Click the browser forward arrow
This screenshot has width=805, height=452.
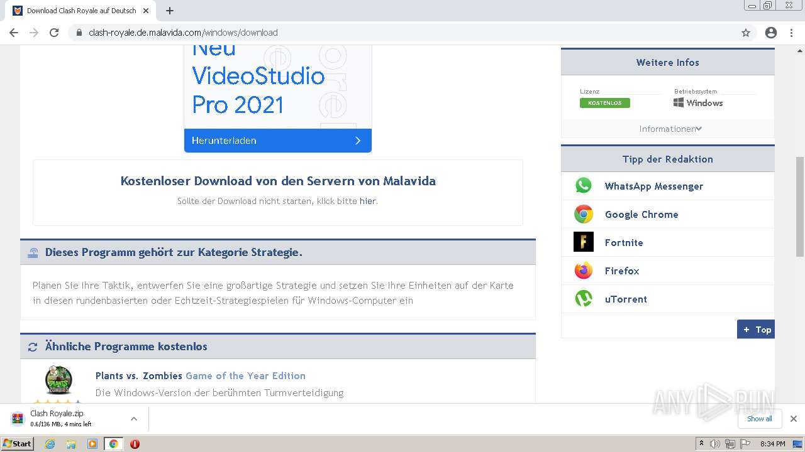34,33
